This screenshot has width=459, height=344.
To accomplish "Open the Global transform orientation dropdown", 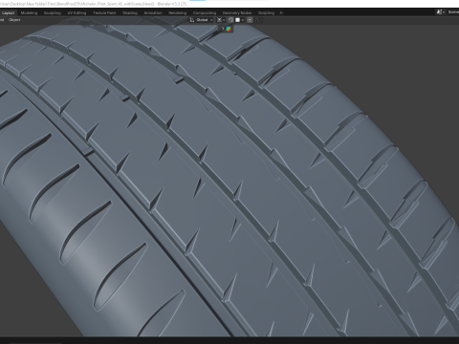I will click(201, 20).
